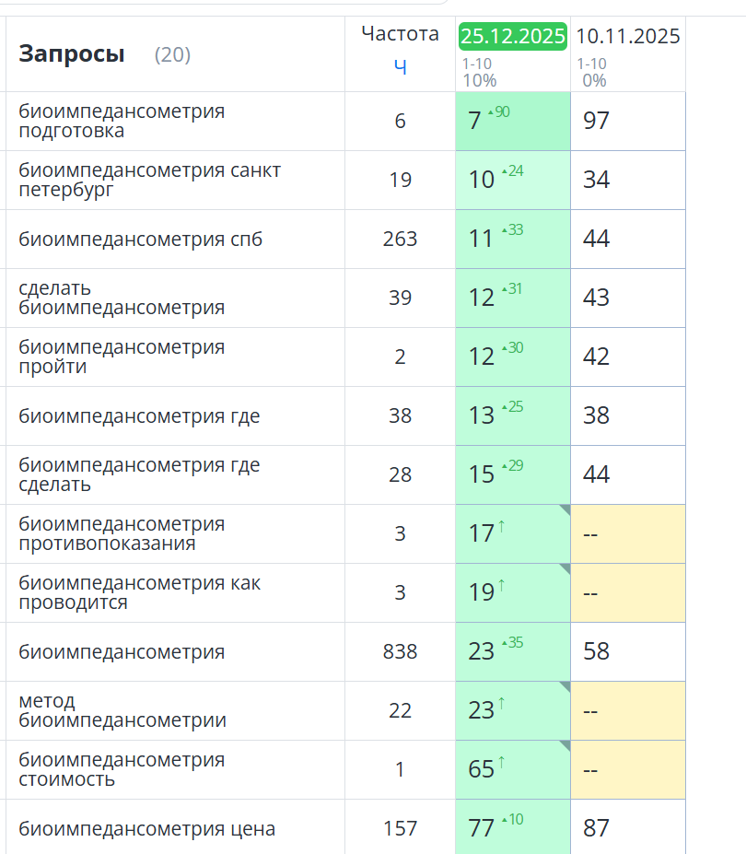Click the Частота column heading
The width and height of the screenshot is (746, 854).
[400, 34]
